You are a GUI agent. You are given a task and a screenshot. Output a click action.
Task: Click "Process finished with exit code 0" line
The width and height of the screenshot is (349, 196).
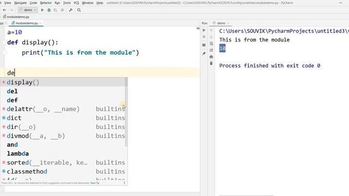[270, 66]
